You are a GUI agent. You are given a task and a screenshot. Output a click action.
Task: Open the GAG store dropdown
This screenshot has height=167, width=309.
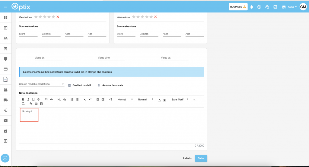[292, 7]
